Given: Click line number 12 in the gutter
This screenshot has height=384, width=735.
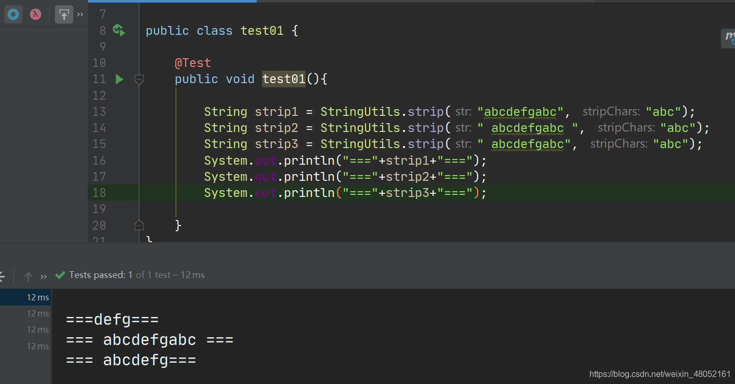Looking at the screenshot, I should coord(99,96).
